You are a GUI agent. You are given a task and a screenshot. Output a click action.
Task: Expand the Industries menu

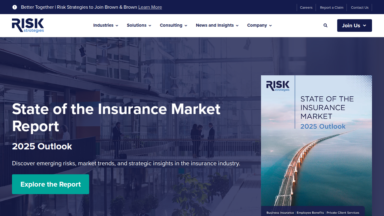tap(106, 25)
